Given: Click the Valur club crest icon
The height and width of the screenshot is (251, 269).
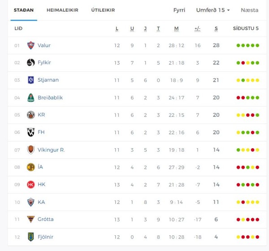Looking at the screenshot, I should click(x=31, y=45).
